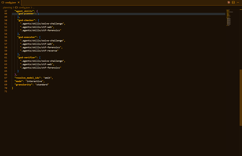
Task: Select line number 67 in gutter
Action: [x=6, y=78]
